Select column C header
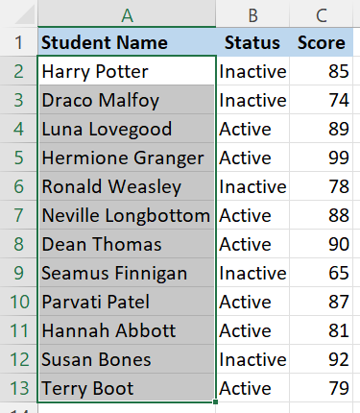 [x=321, y=13]
